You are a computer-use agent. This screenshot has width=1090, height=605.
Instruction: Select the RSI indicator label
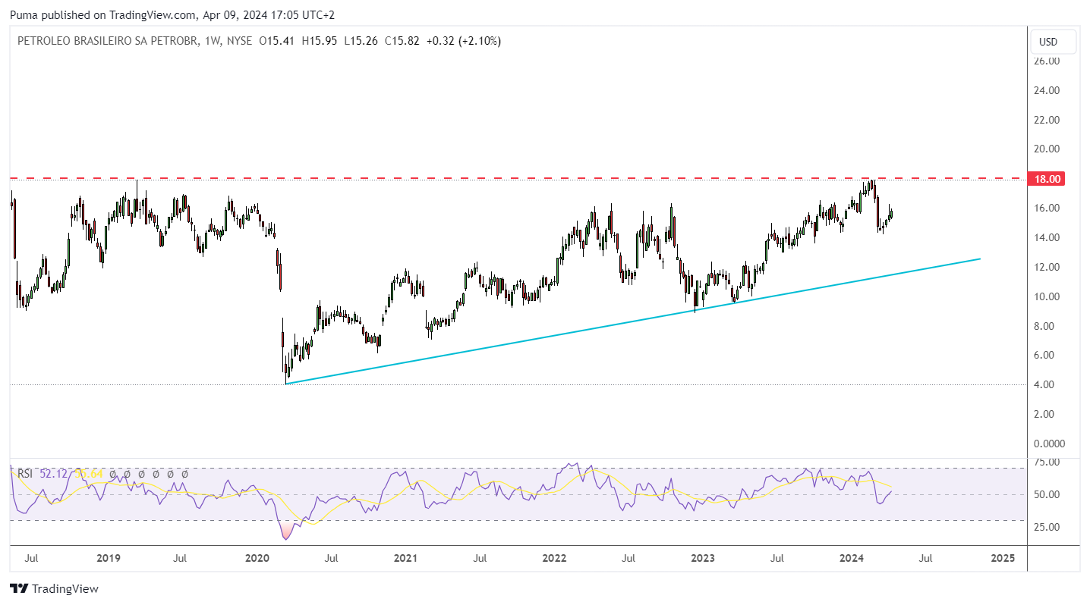click(25, 474)
